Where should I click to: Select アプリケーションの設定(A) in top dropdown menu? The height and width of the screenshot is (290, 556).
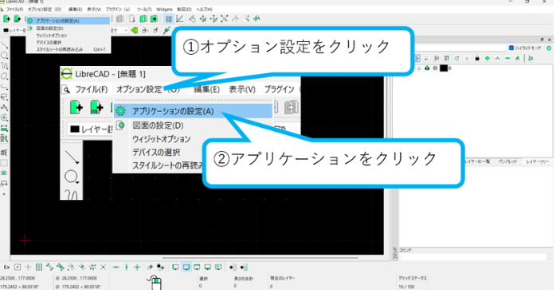tap(68, 21)
